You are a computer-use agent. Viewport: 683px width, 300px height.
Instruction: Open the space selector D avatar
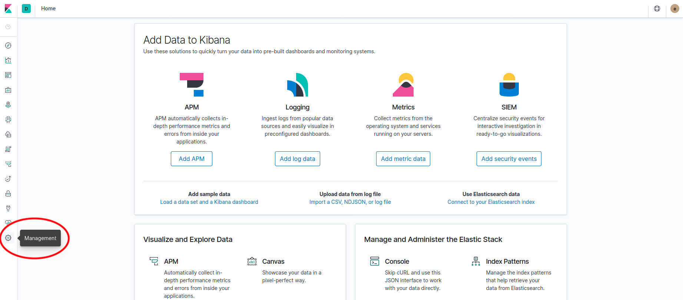pyautogui.click(x=26, y=9)
